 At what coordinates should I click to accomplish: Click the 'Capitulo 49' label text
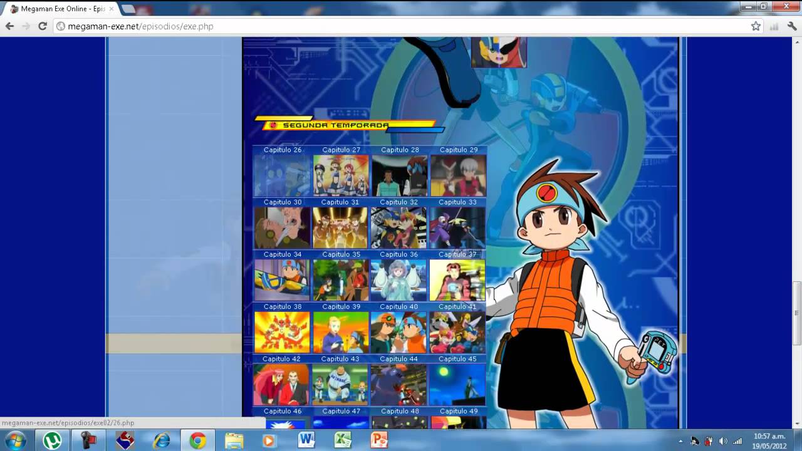[459, 411]
